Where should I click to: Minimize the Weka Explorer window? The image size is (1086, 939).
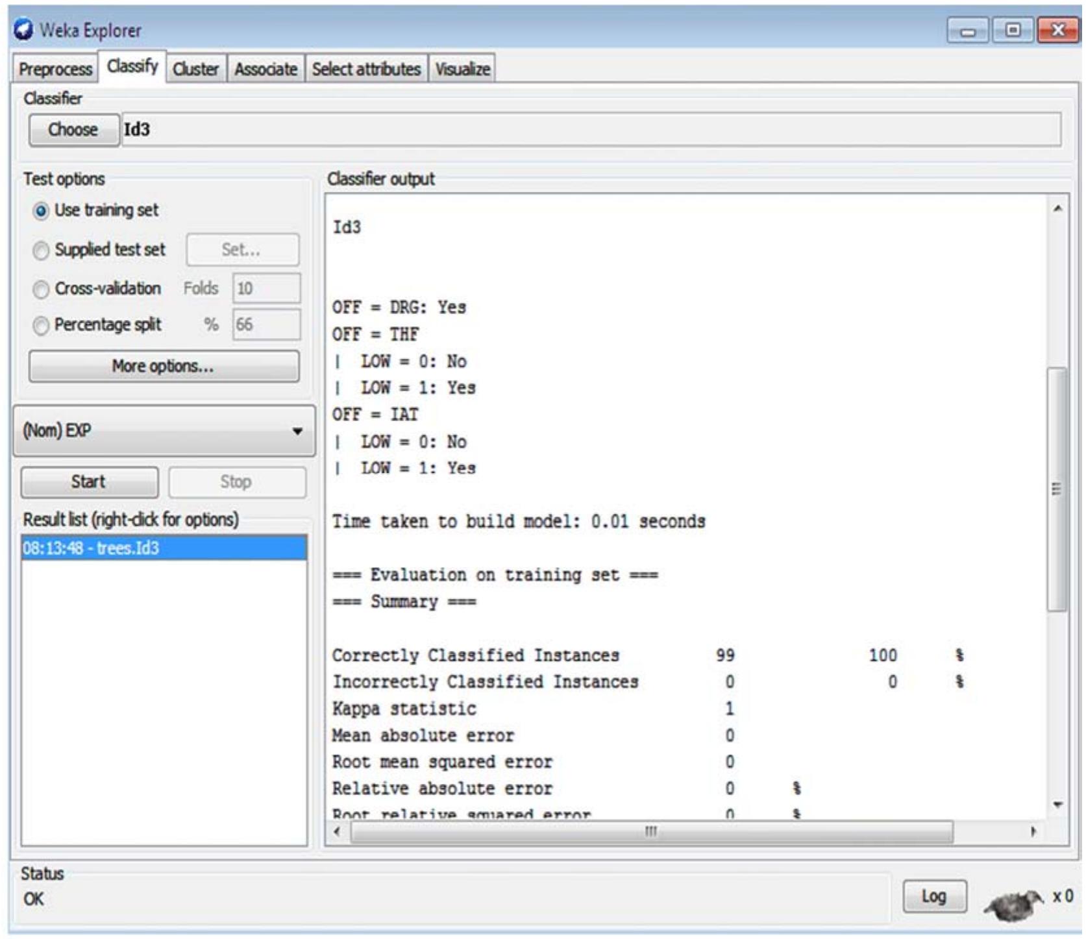click(x=968, y=30)
